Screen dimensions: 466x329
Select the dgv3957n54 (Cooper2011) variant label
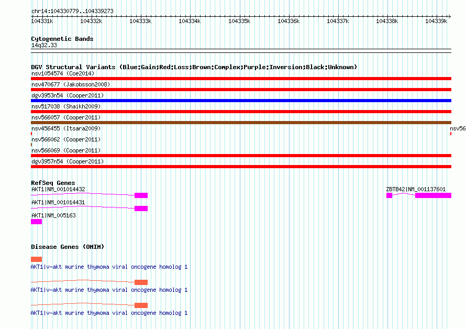point(68,161)
